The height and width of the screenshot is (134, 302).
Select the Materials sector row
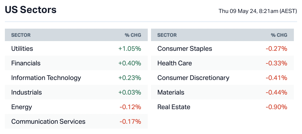pos(171,92)
